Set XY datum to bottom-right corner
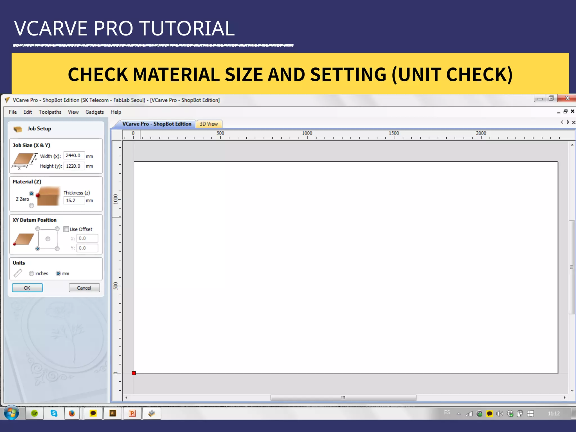The height and width of the screenshot is (432, 576). (x=57, y=249)
